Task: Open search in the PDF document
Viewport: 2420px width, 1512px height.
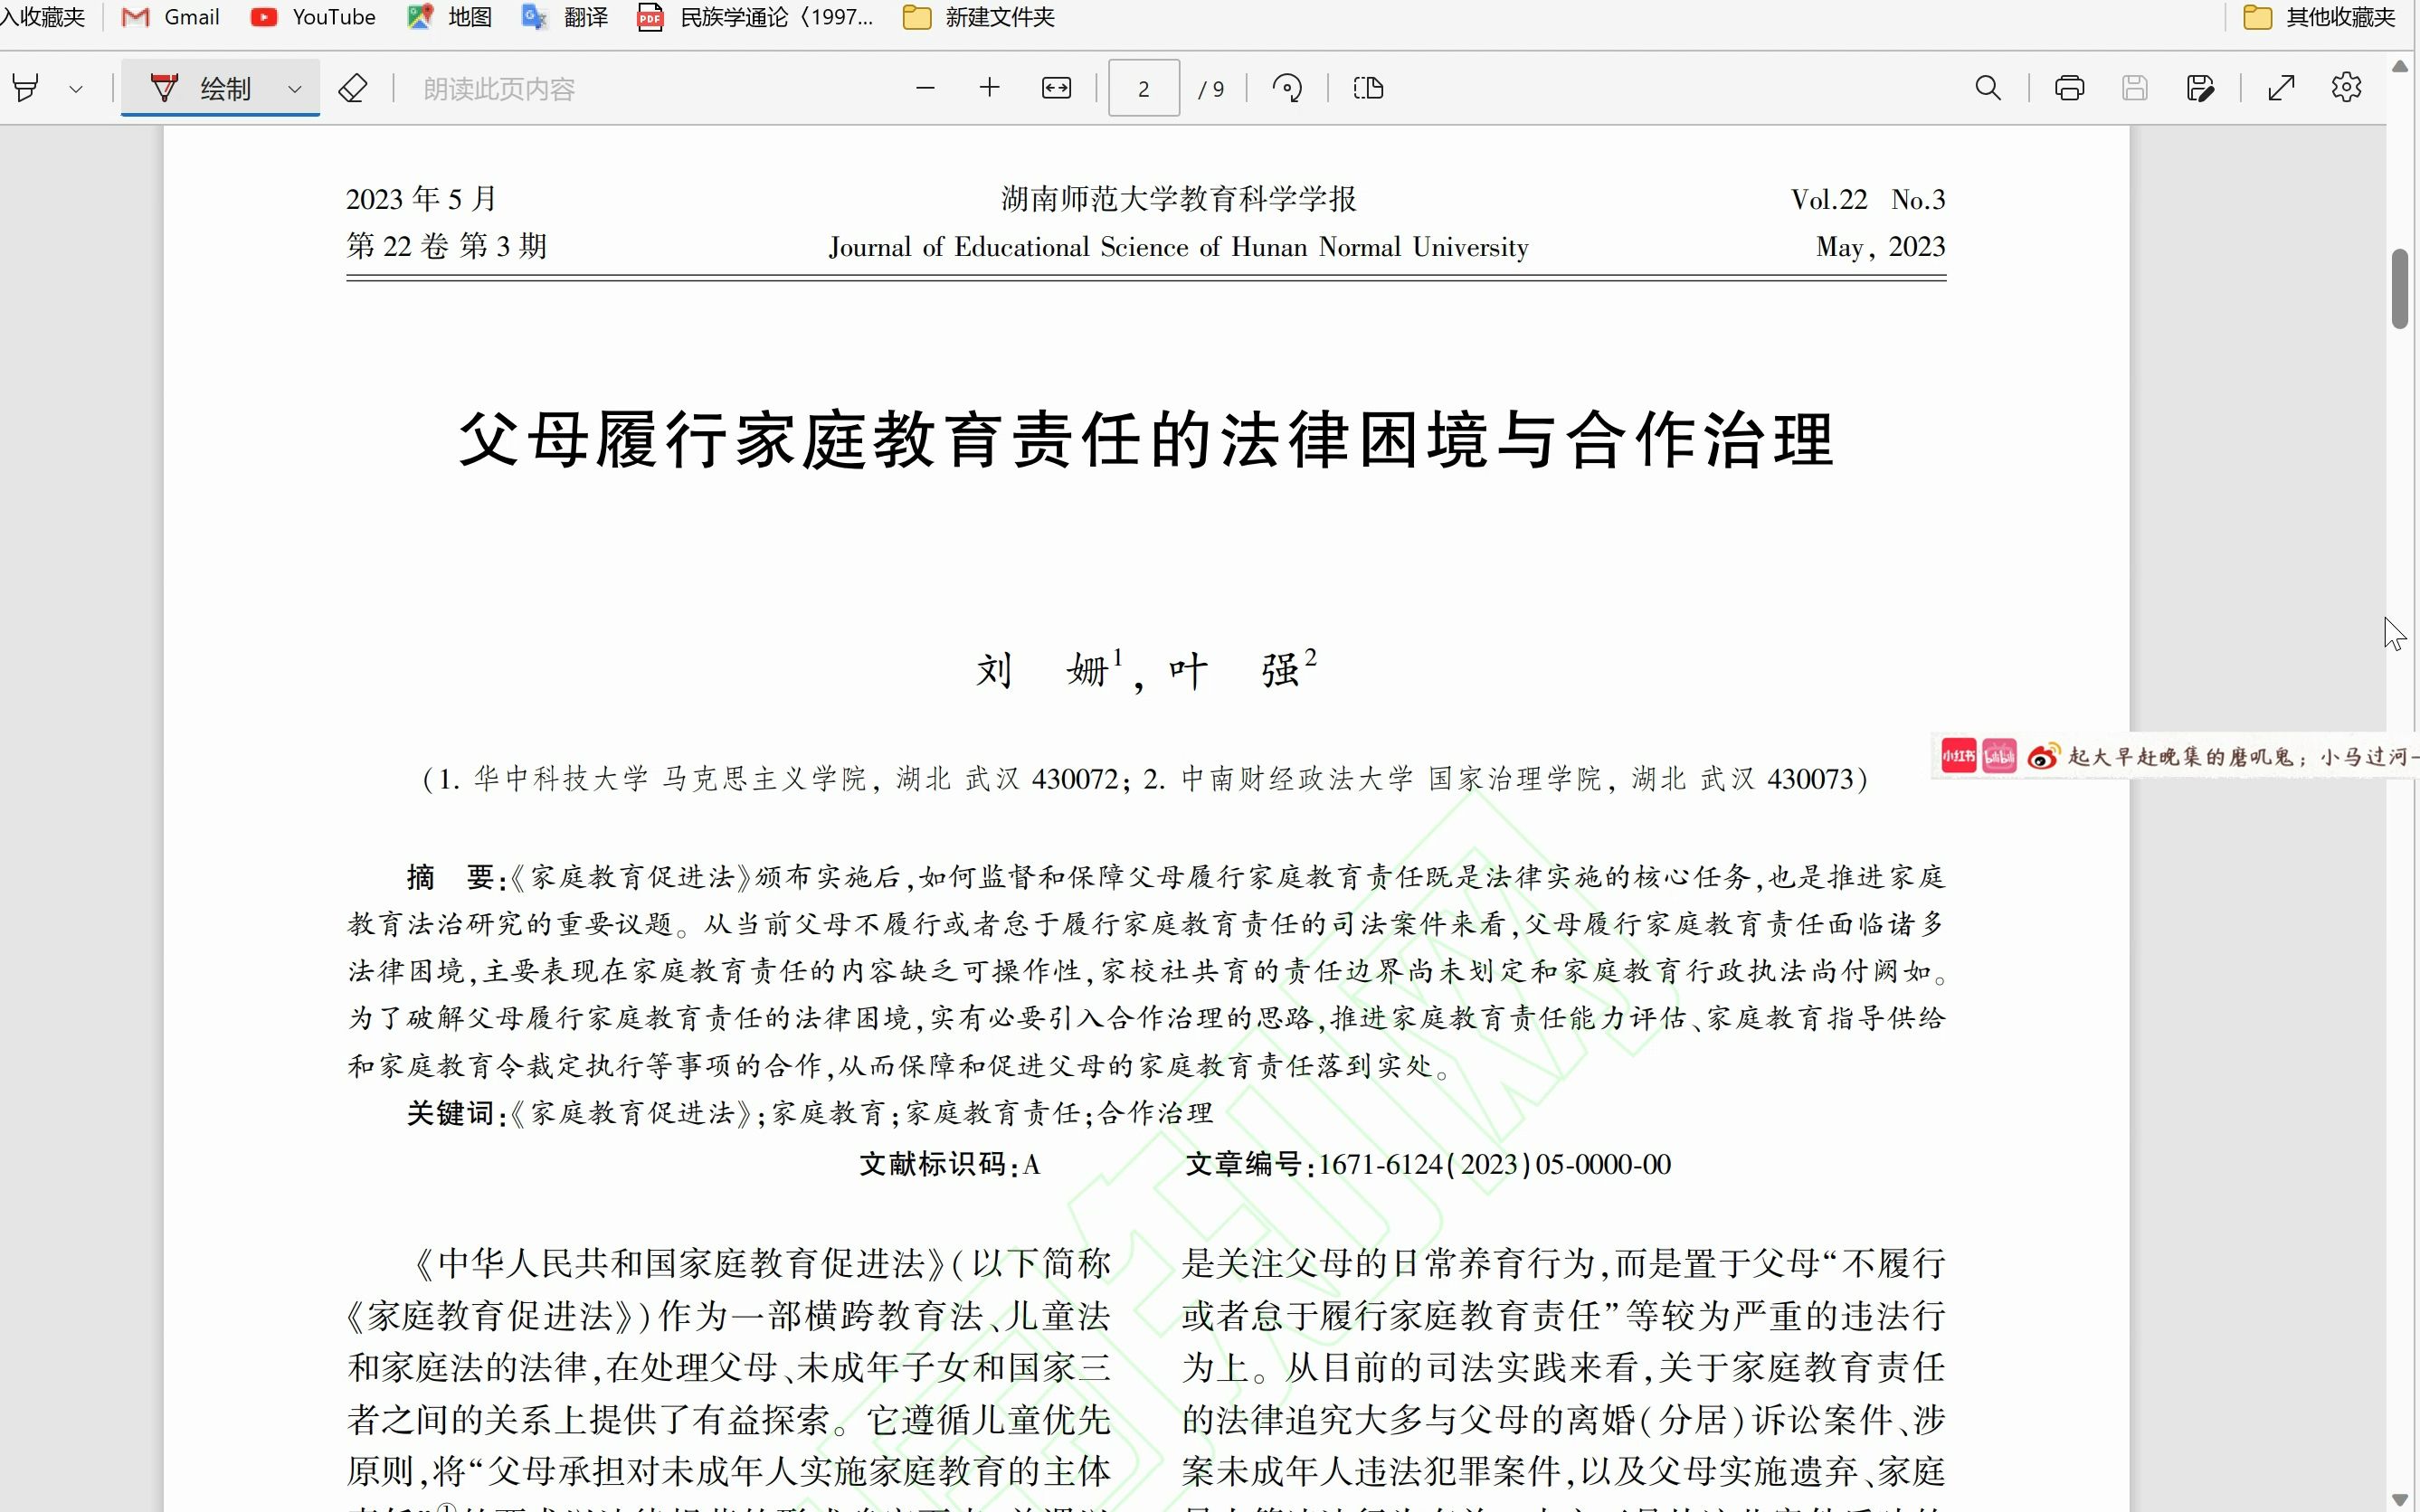Action: (1987, 88)
